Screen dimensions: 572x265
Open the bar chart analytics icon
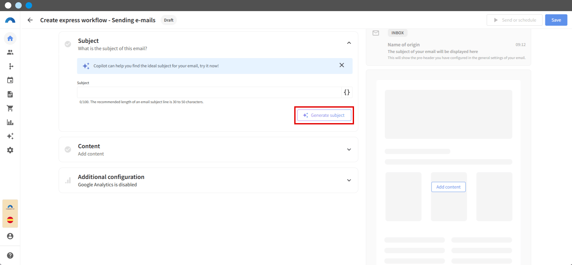10,122
